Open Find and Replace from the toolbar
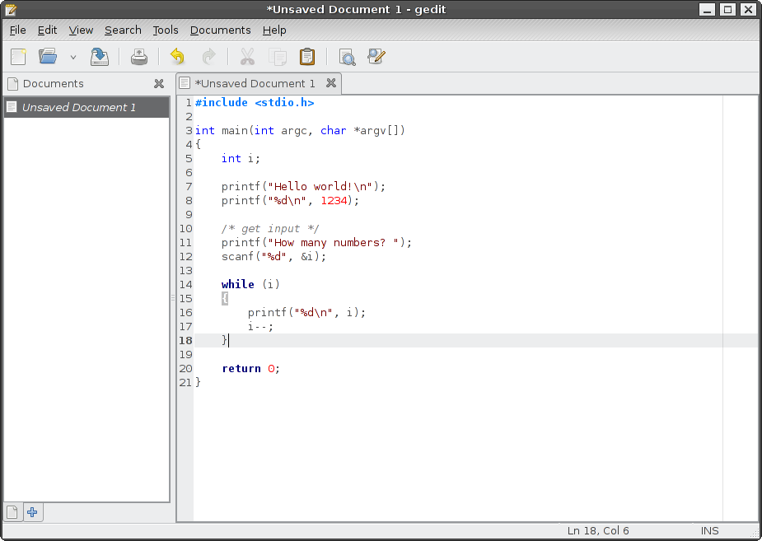Screen dimensions: 762x541 [376, 57]
